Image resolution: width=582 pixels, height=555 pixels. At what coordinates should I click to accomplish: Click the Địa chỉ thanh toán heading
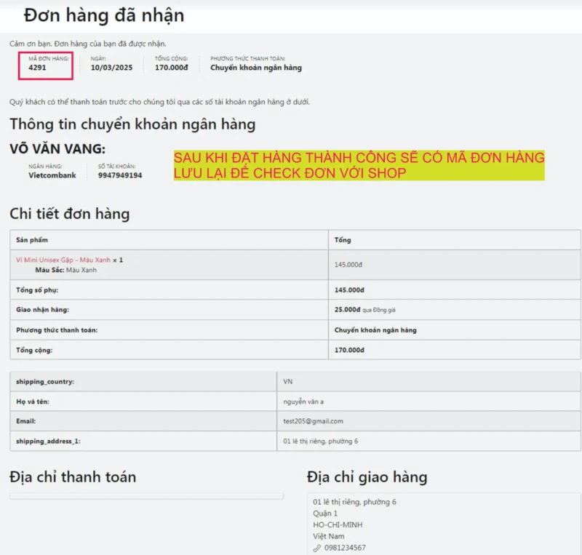[x=73, y=477]
